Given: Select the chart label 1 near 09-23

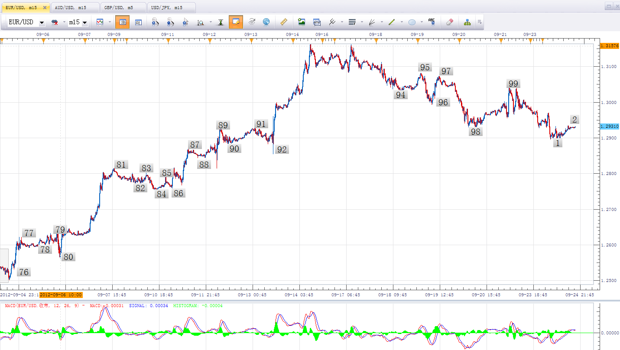Looking at the screenshot, I should tap(558, 143).
